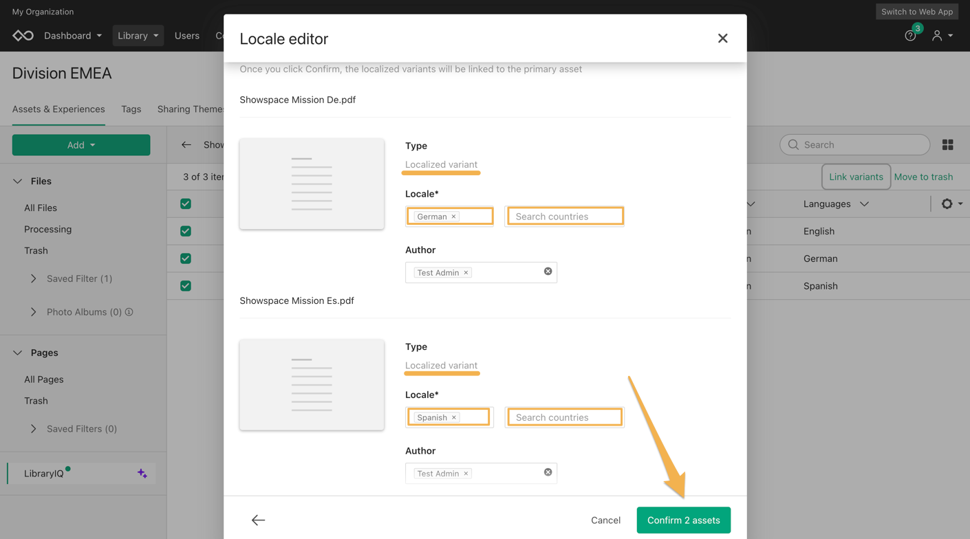Open the Add dropdown button
Viewport: 970px width, 539px height.
tap(81, 145)
